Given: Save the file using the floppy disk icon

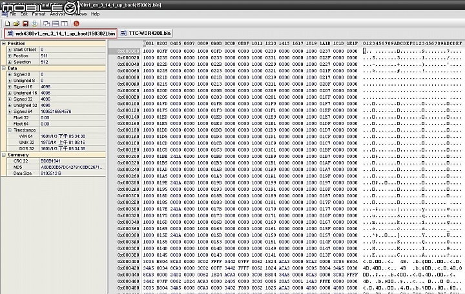Looking at the screenshot, I should [x=25, y=23].
